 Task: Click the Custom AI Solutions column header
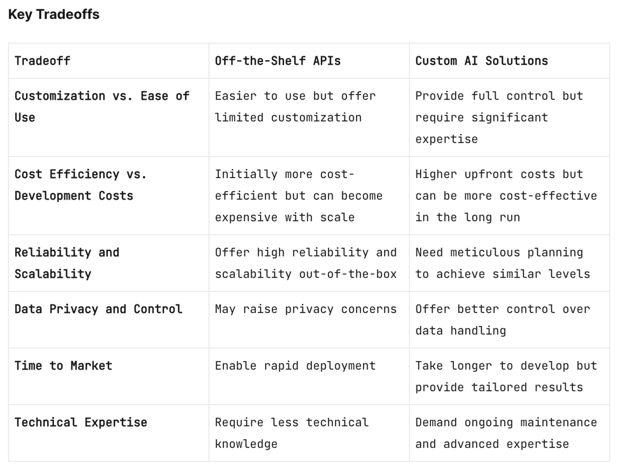[509, 61]
